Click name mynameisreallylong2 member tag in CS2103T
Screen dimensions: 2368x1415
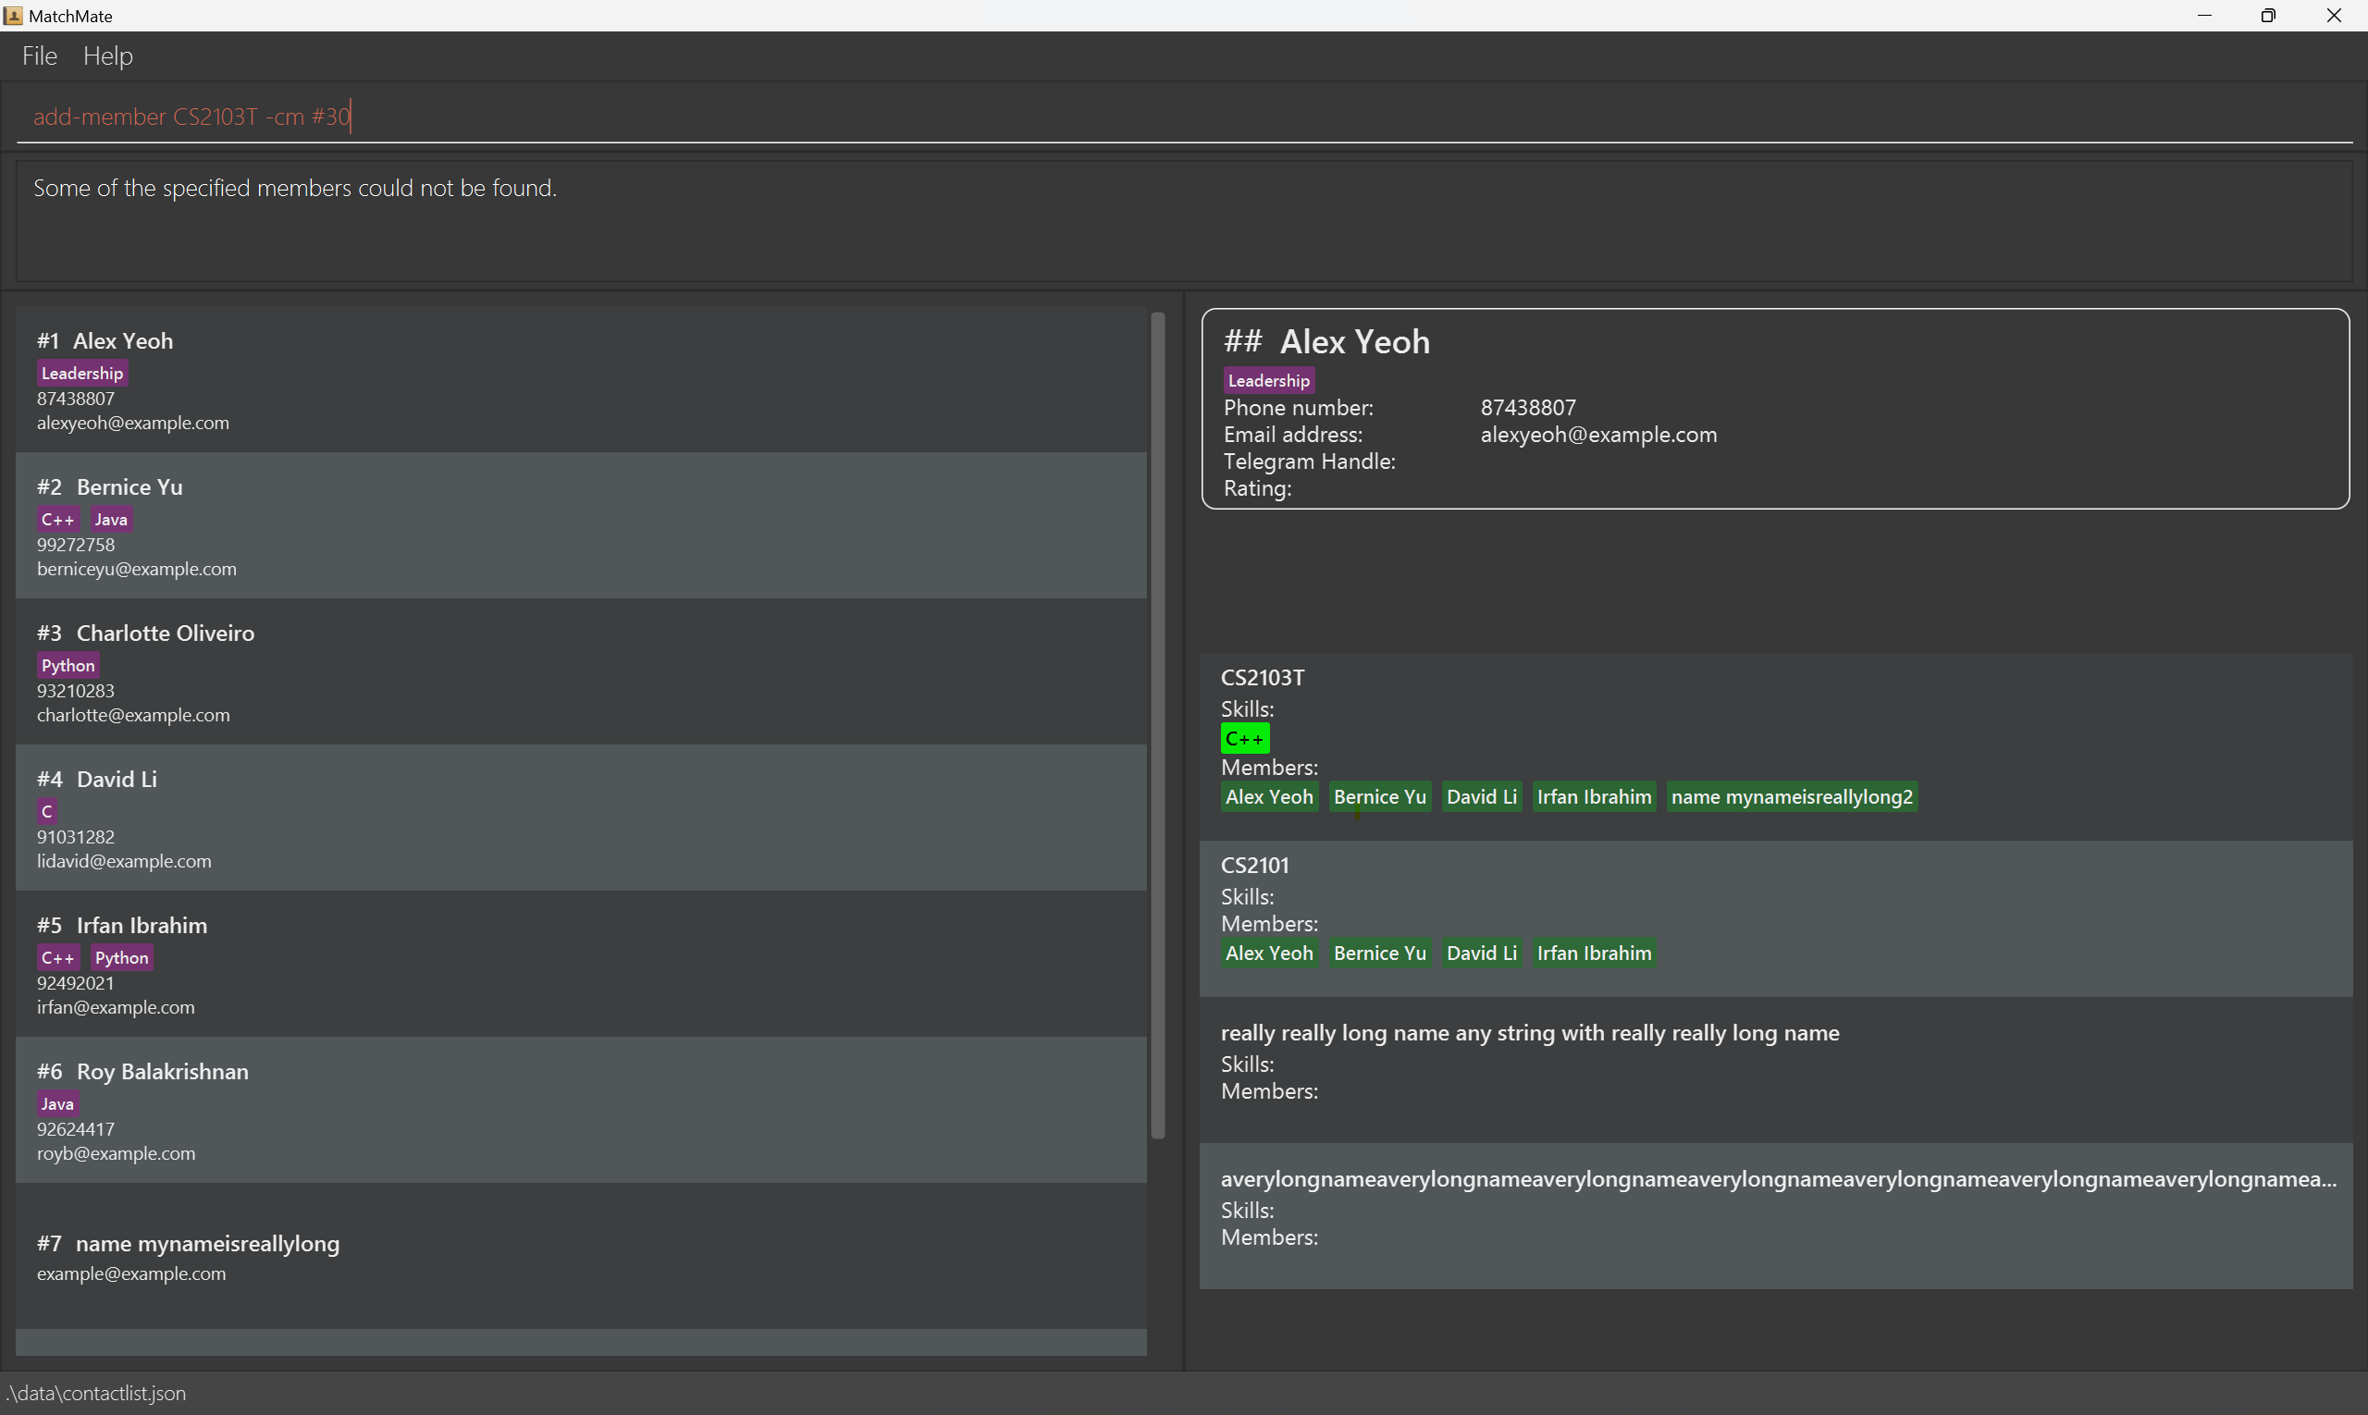point(1791,796)
